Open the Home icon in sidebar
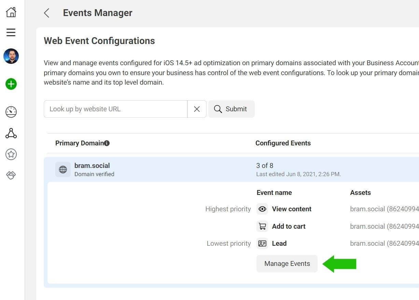 (x=11, y=12)
